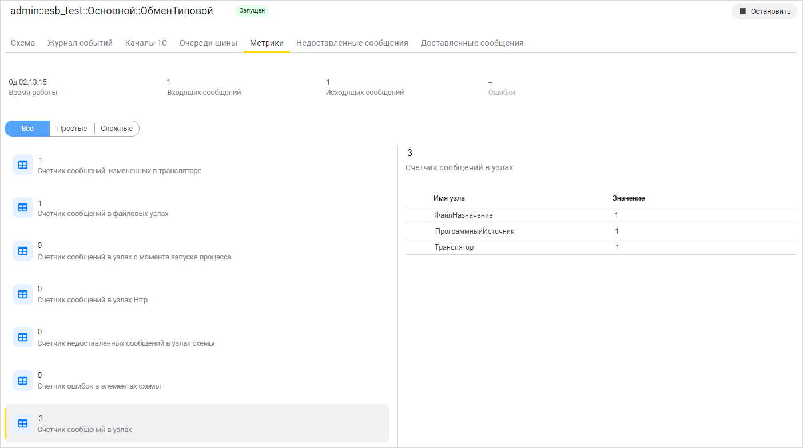
Task: Click table icon for file nodes counter
Action: click(x=23, y=207)
